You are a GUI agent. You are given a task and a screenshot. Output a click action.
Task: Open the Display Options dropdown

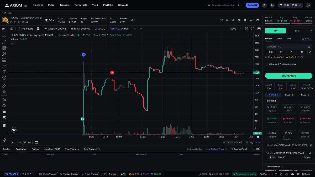tap(55, 29)
